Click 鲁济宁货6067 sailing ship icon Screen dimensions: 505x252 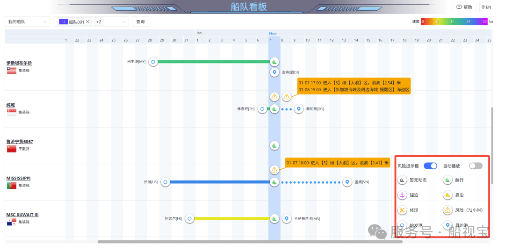[x=274, y=145]
